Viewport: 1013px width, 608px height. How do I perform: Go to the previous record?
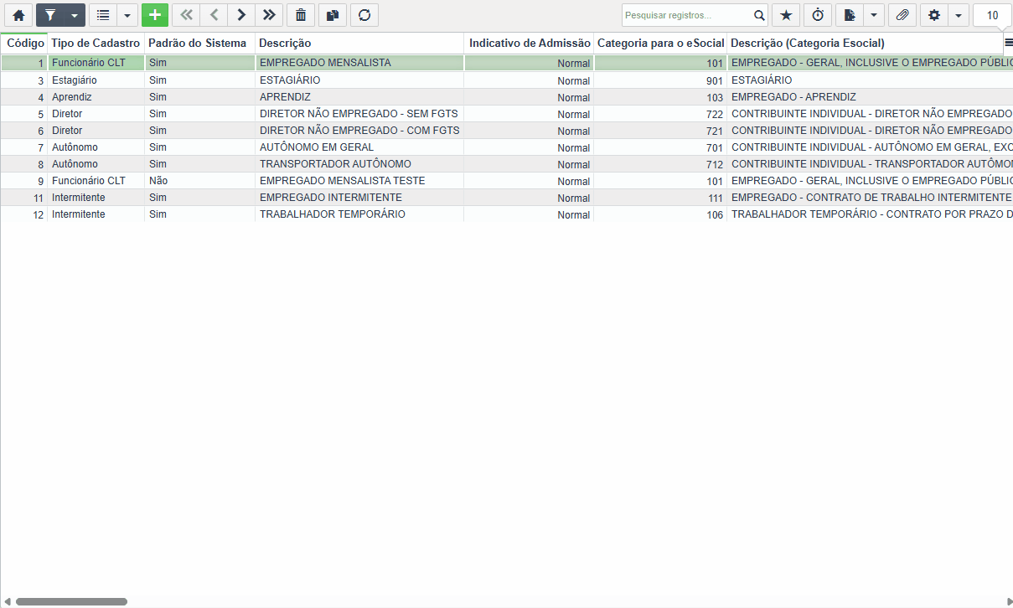tap(214, 15)
